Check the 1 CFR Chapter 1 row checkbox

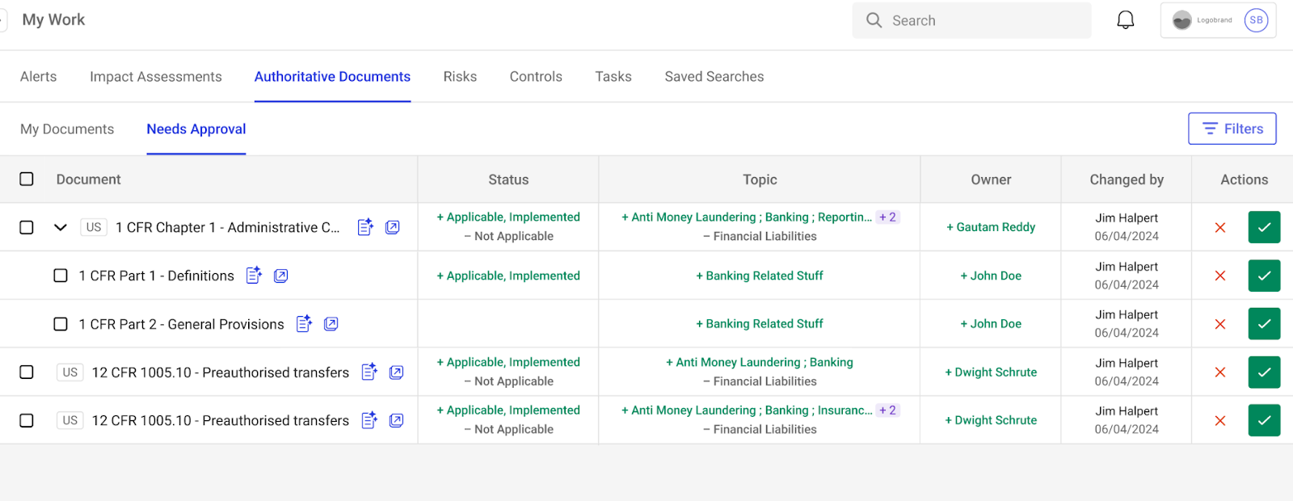coord(27,228)
